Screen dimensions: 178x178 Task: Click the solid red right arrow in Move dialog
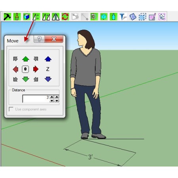tap(36, 69)
